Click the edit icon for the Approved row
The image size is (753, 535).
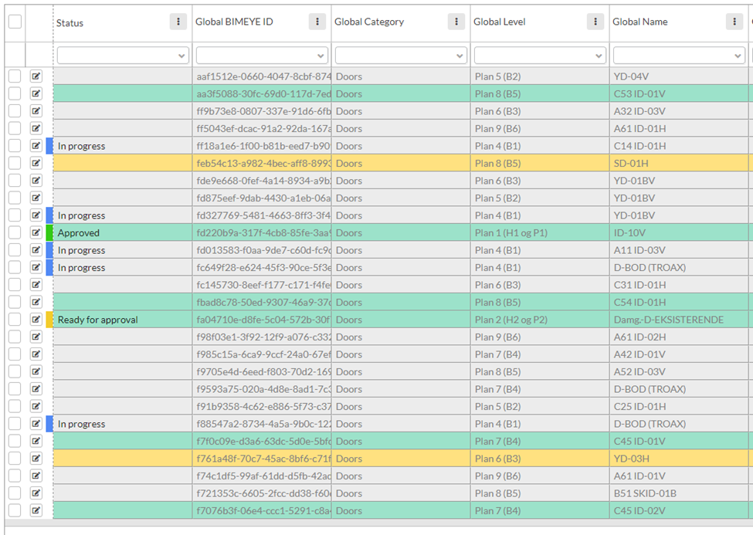(x=36, y=232)
